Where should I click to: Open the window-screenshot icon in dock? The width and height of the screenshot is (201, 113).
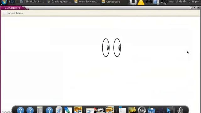pos(90,110)
